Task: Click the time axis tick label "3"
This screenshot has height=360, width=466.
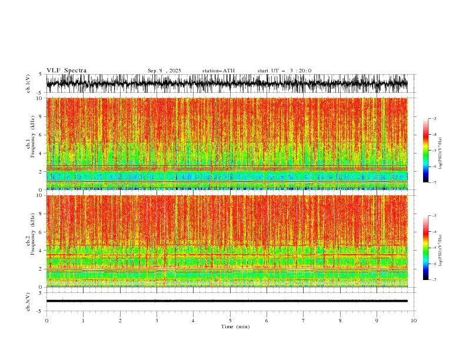Action: (x=157, y=321)
